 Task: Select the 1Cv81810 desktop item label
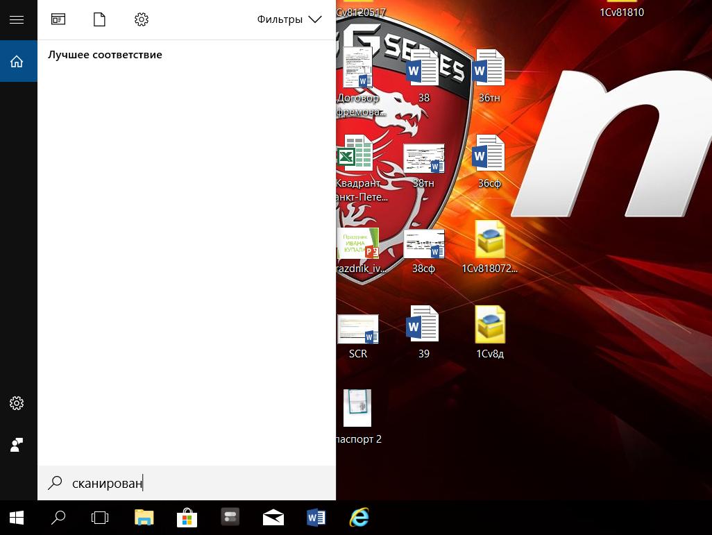click(622, 12)
